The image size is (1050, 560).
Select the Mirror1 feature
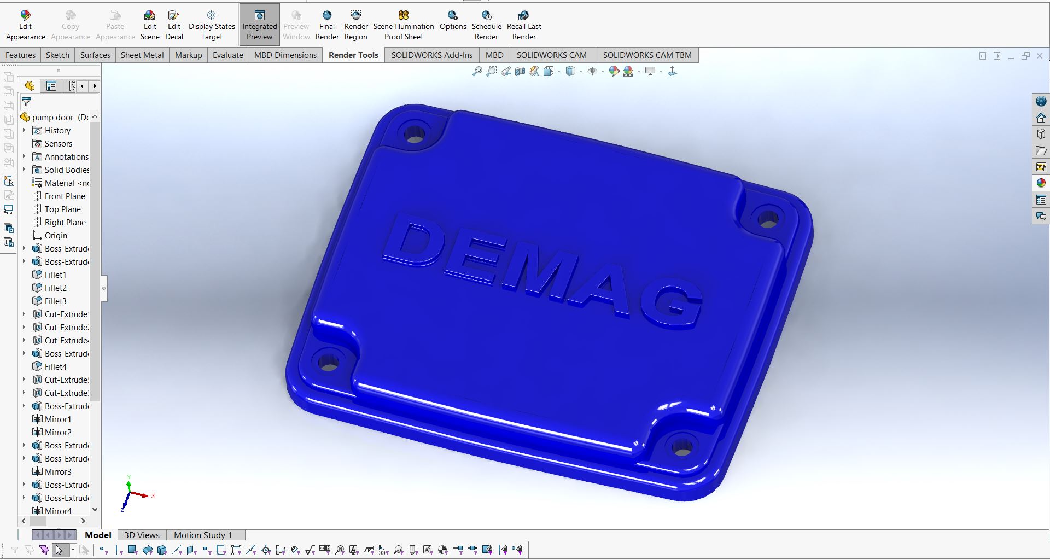click(x=52, y=419)
